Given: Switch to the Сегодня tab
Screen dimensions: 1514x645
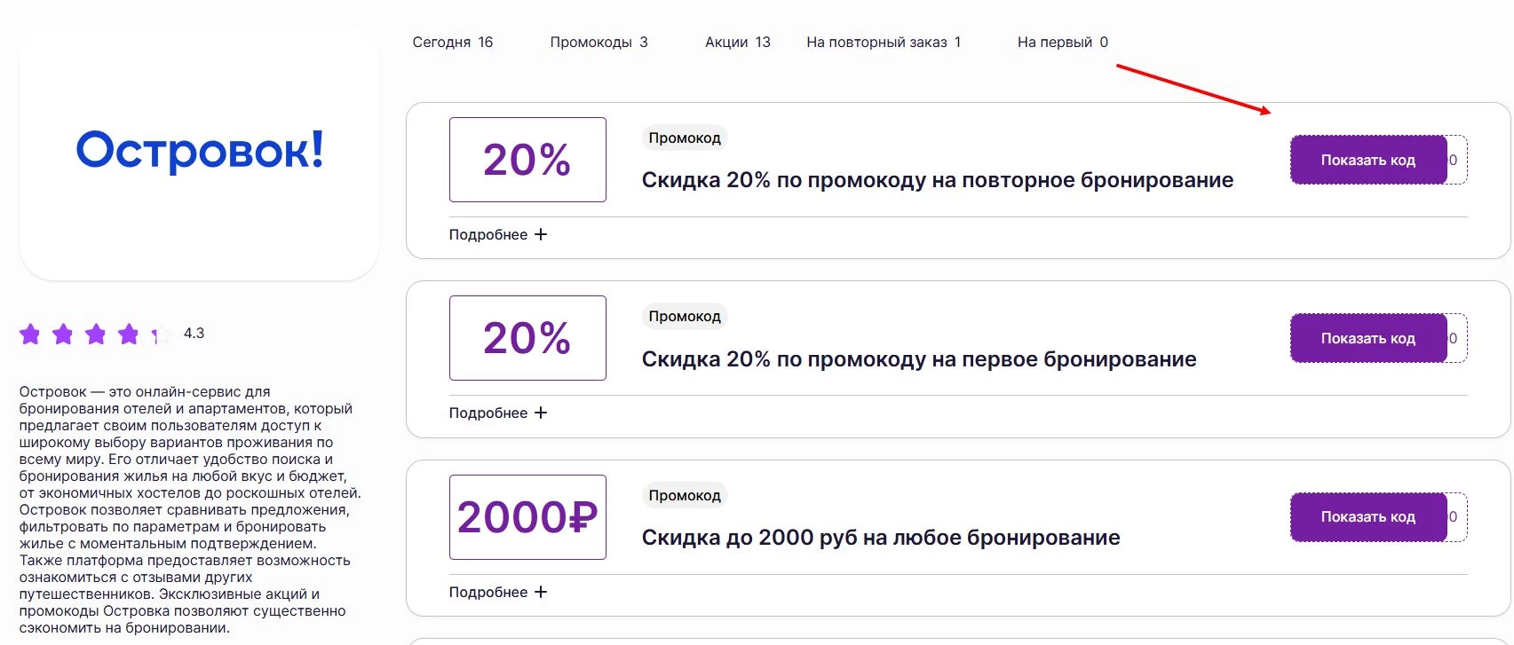Looking at the screenshot, I should point(452,42).
